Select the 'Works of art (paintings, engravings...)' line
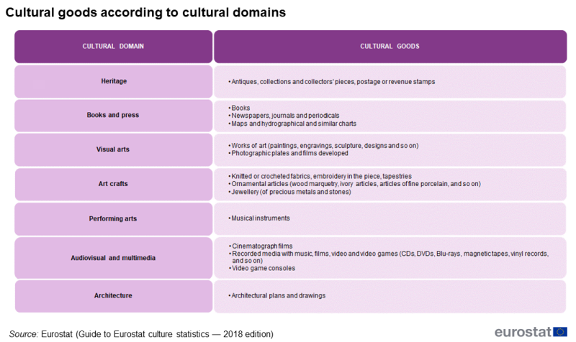The width and height of the screenshot is (576, 342). [x=323, y=146]
